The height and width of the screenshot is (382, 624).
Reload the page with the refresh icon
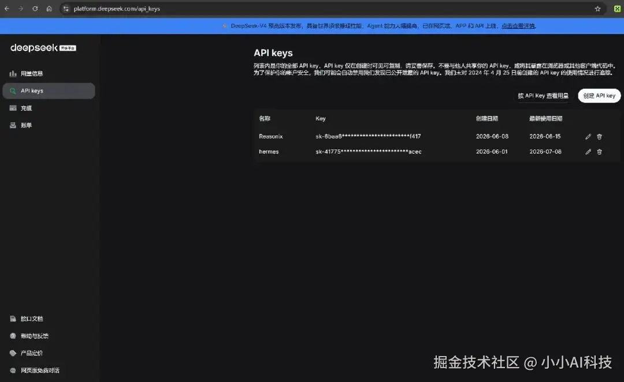pyautogui.click(x=35, y=9)
